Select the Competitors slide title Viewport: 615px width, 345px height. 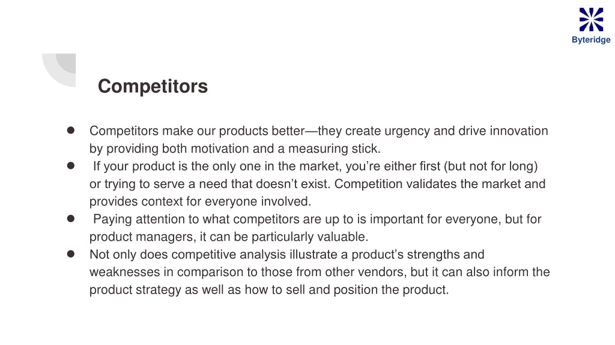pos(153,86)
